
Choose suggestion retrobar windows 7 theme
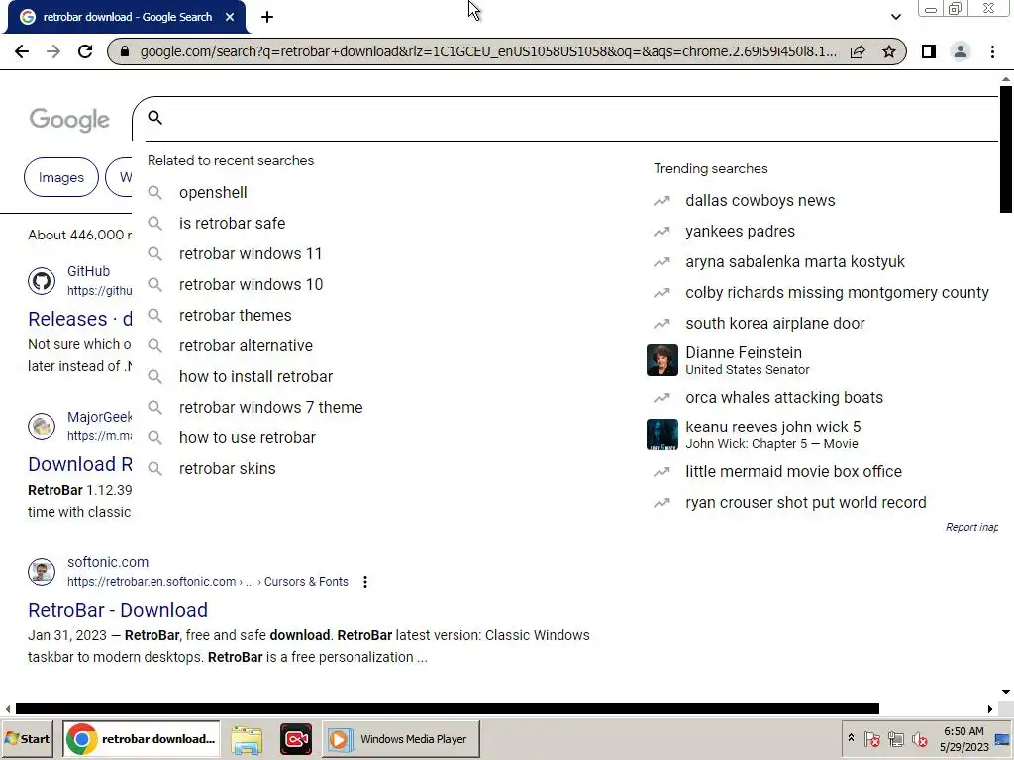pos(271,407)
